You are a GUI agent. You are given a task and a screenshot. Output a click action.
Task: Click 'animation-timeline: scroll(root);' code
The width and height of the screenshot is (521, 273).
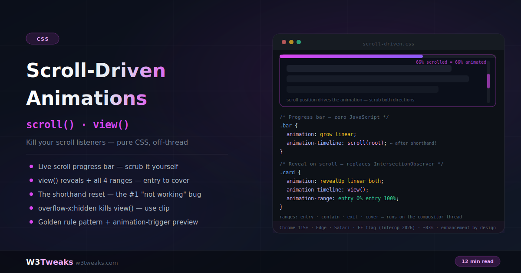tap(336, 143)
